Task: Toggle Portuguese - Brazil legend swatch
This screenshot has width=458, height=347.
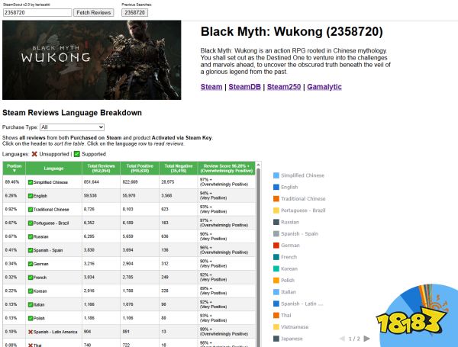Action: pos(276,210)
